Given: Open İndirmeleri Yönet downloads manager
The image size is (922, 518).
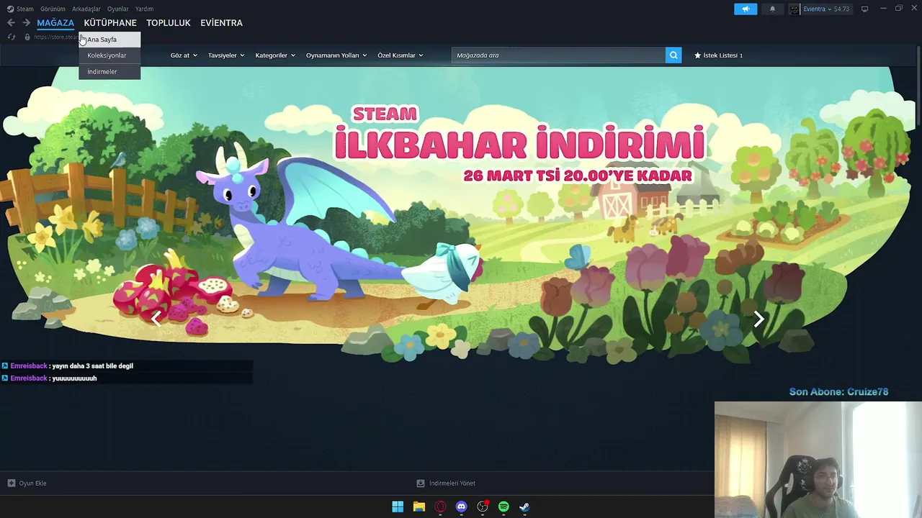Looking at the screenshot, I should click(452, 483).
